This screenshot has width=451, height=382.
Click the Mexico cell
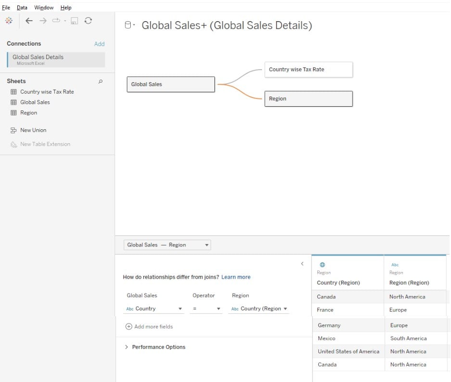tap(348, 339)
